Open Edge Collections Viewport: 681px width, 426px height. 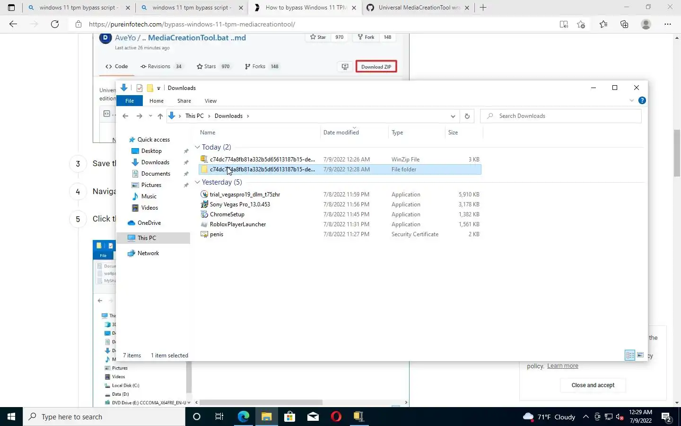(x=624, y=24)
